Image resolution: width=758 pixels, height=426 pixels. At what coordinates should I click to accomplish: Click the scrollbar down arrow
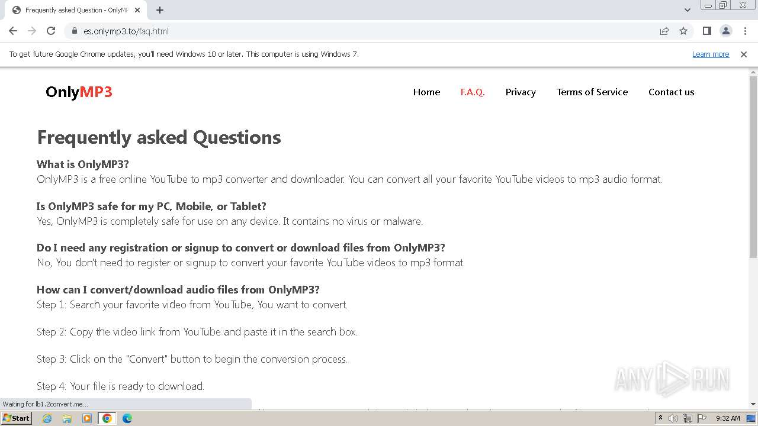[753, 404]
